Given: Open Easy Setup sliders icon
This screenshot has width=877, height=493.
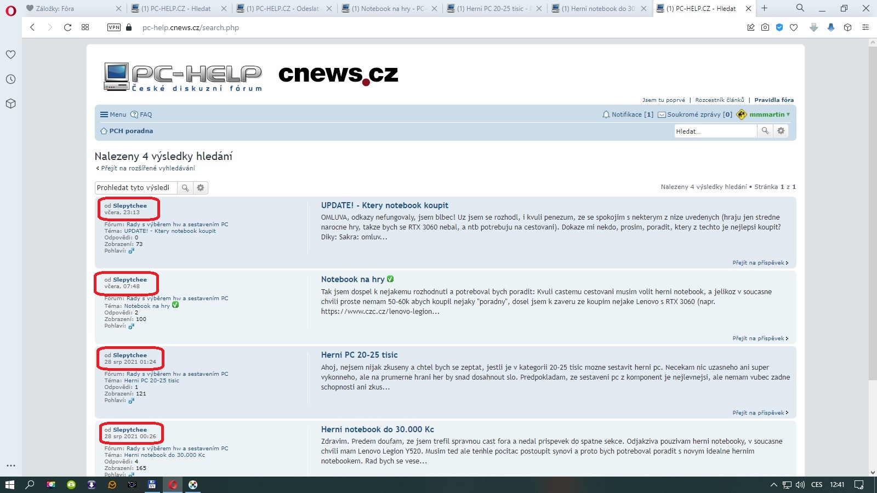Looking at the screenshot, I should point(865,27).
